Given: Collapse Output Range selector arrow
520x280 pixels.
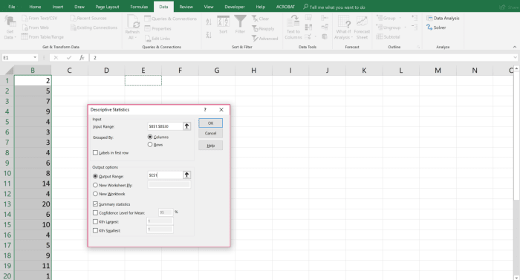Looking at the screenshot, I should [x=186, y=175].
